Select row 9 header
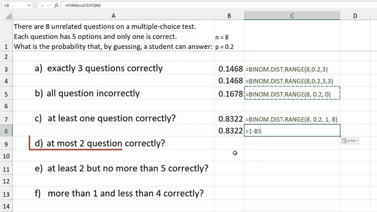 pos(6,144)
